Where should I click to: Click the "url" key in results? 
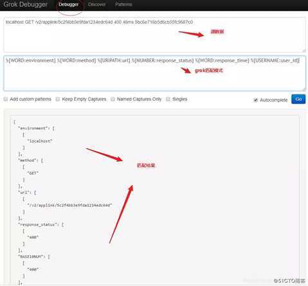click(x=24, y=192)
